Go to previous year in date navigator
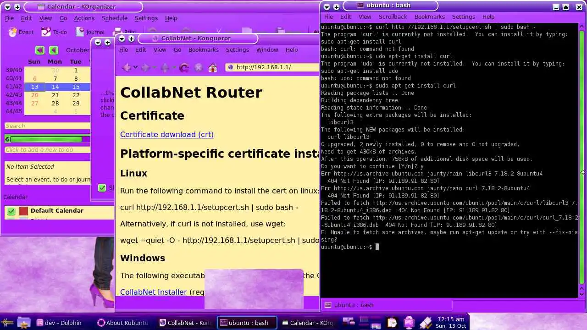This screenshot has height=330, width=587. [40, 50]
